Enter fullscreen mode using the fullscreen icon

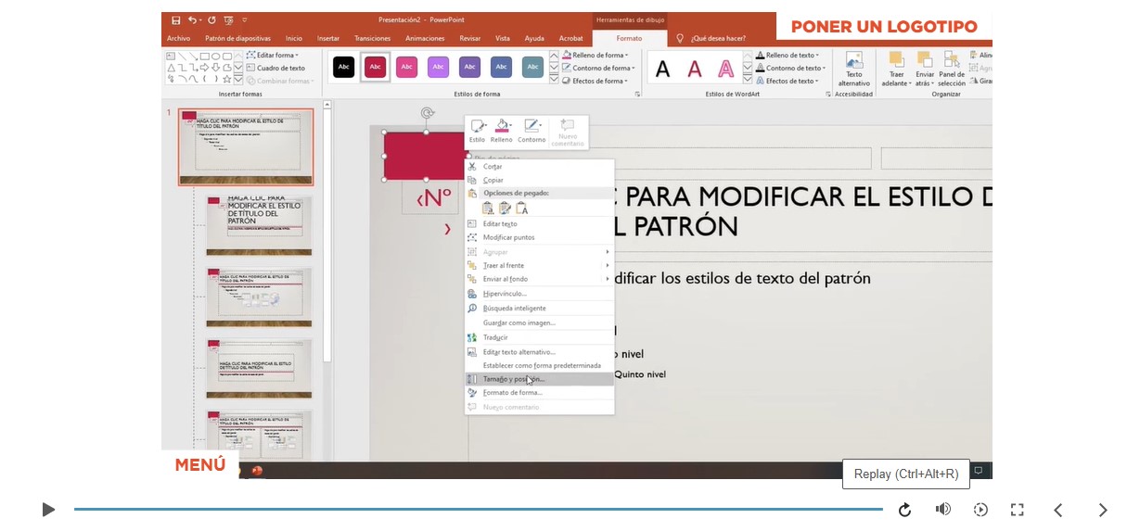[x=1017, y=510]
